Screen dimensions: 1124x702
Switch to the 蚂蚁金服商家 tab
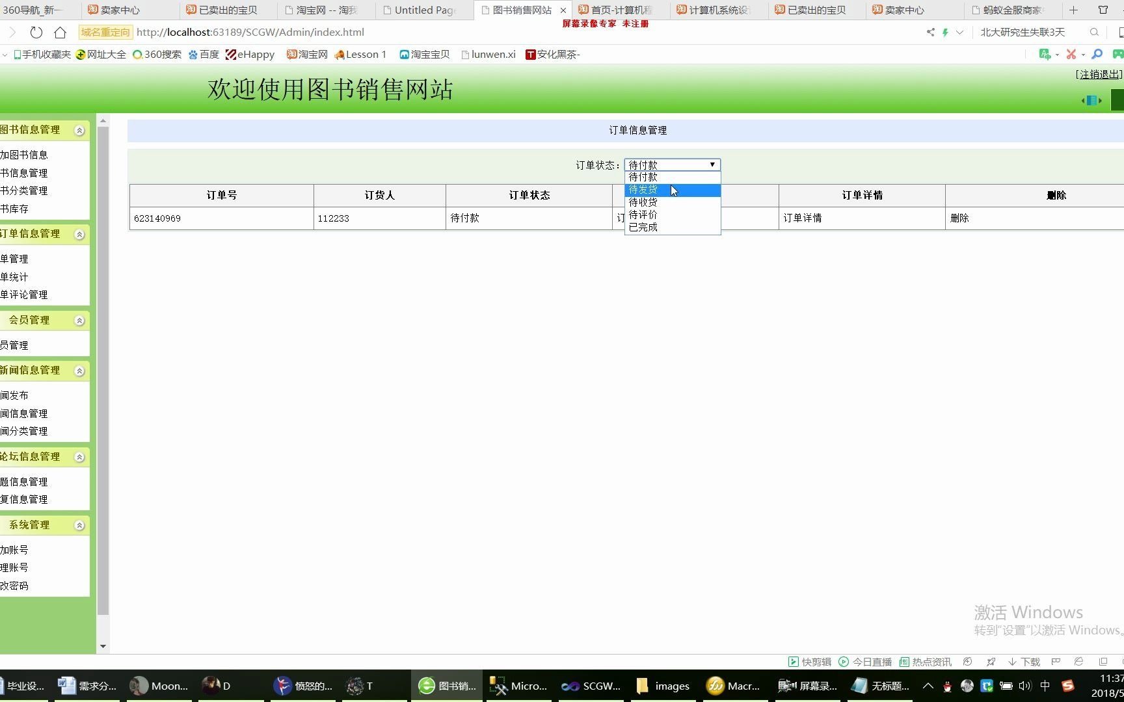tap(1011, 10)
